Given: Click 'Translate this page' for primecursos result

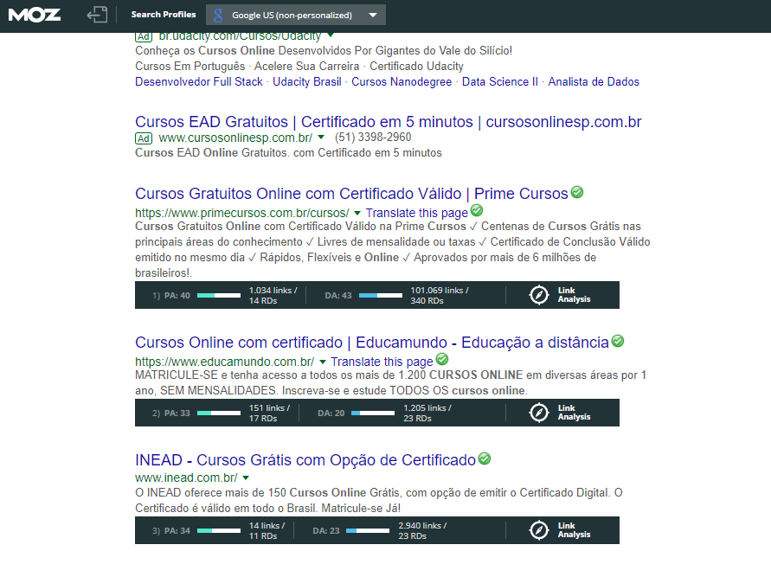Looking at the screenshot, I should 416,213.
